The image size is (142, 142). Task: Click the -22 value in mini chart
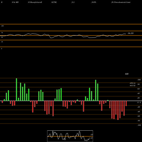91,135
